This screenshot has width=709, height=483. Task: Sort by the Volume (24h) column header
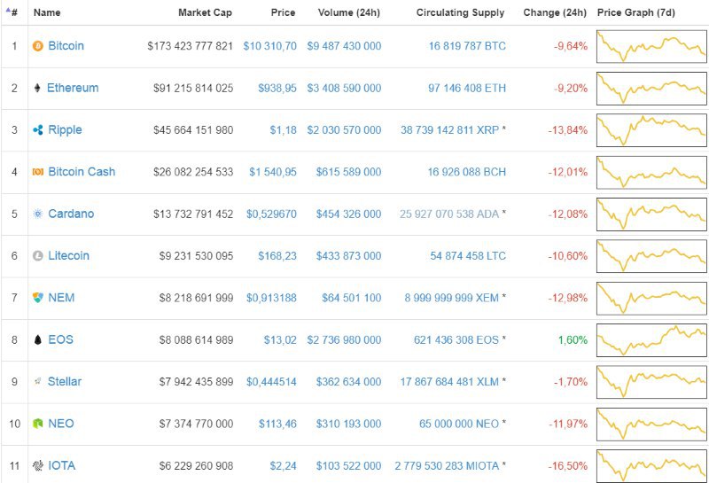click(x=349, y=12)
